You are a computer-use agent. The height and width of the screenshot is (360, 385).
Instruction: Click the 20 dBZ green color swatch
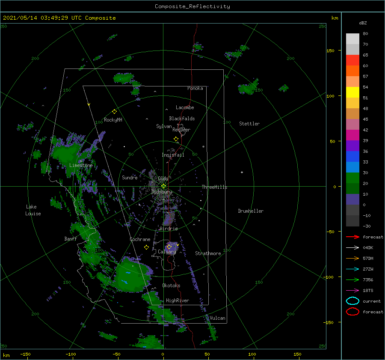352,178
